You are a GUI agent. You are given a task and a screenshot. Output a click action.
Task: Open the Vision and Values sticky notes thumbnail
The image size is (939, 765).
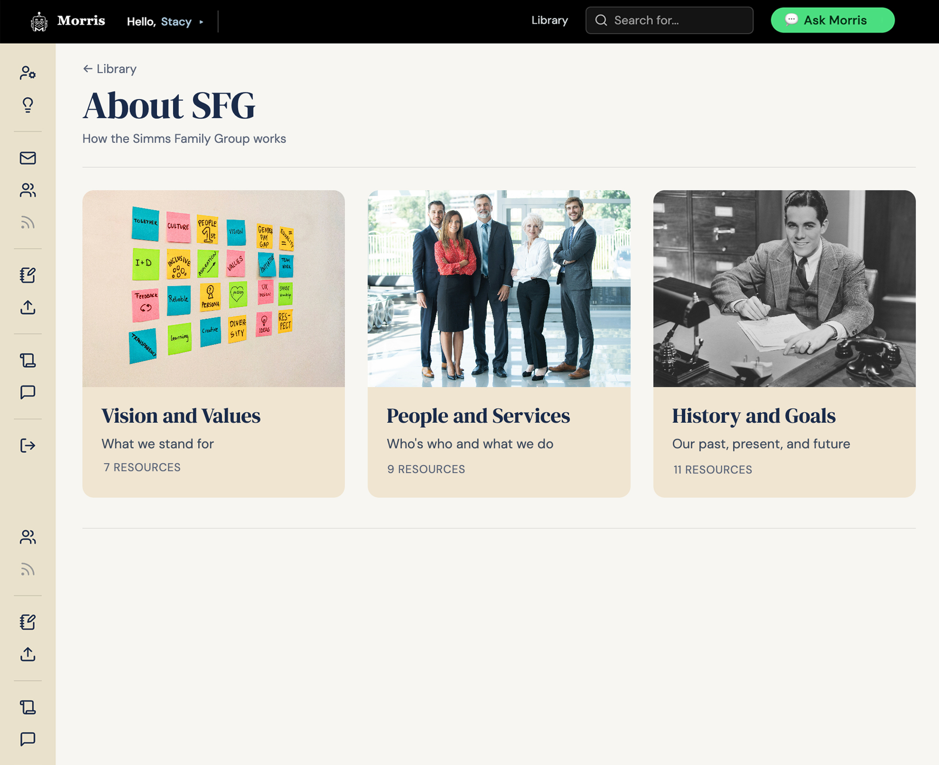point(214,289)
